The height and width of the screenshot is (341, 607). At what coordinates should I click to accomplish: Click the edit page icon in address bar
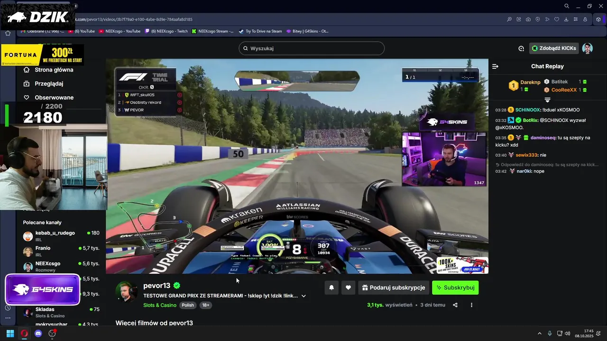[519, 19]
